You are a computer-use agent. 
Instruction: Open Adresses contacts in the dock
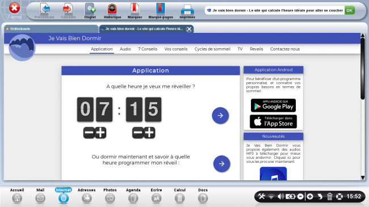(x=87, y=196)
